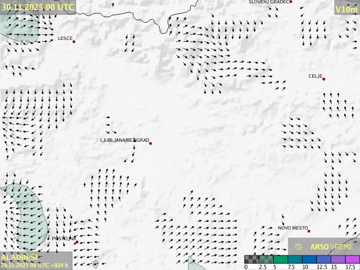Select the red Celje station dot
Image resolution: width=360 pixels, height=270 pixels.
pyautogui.click(x=323, y=79)
